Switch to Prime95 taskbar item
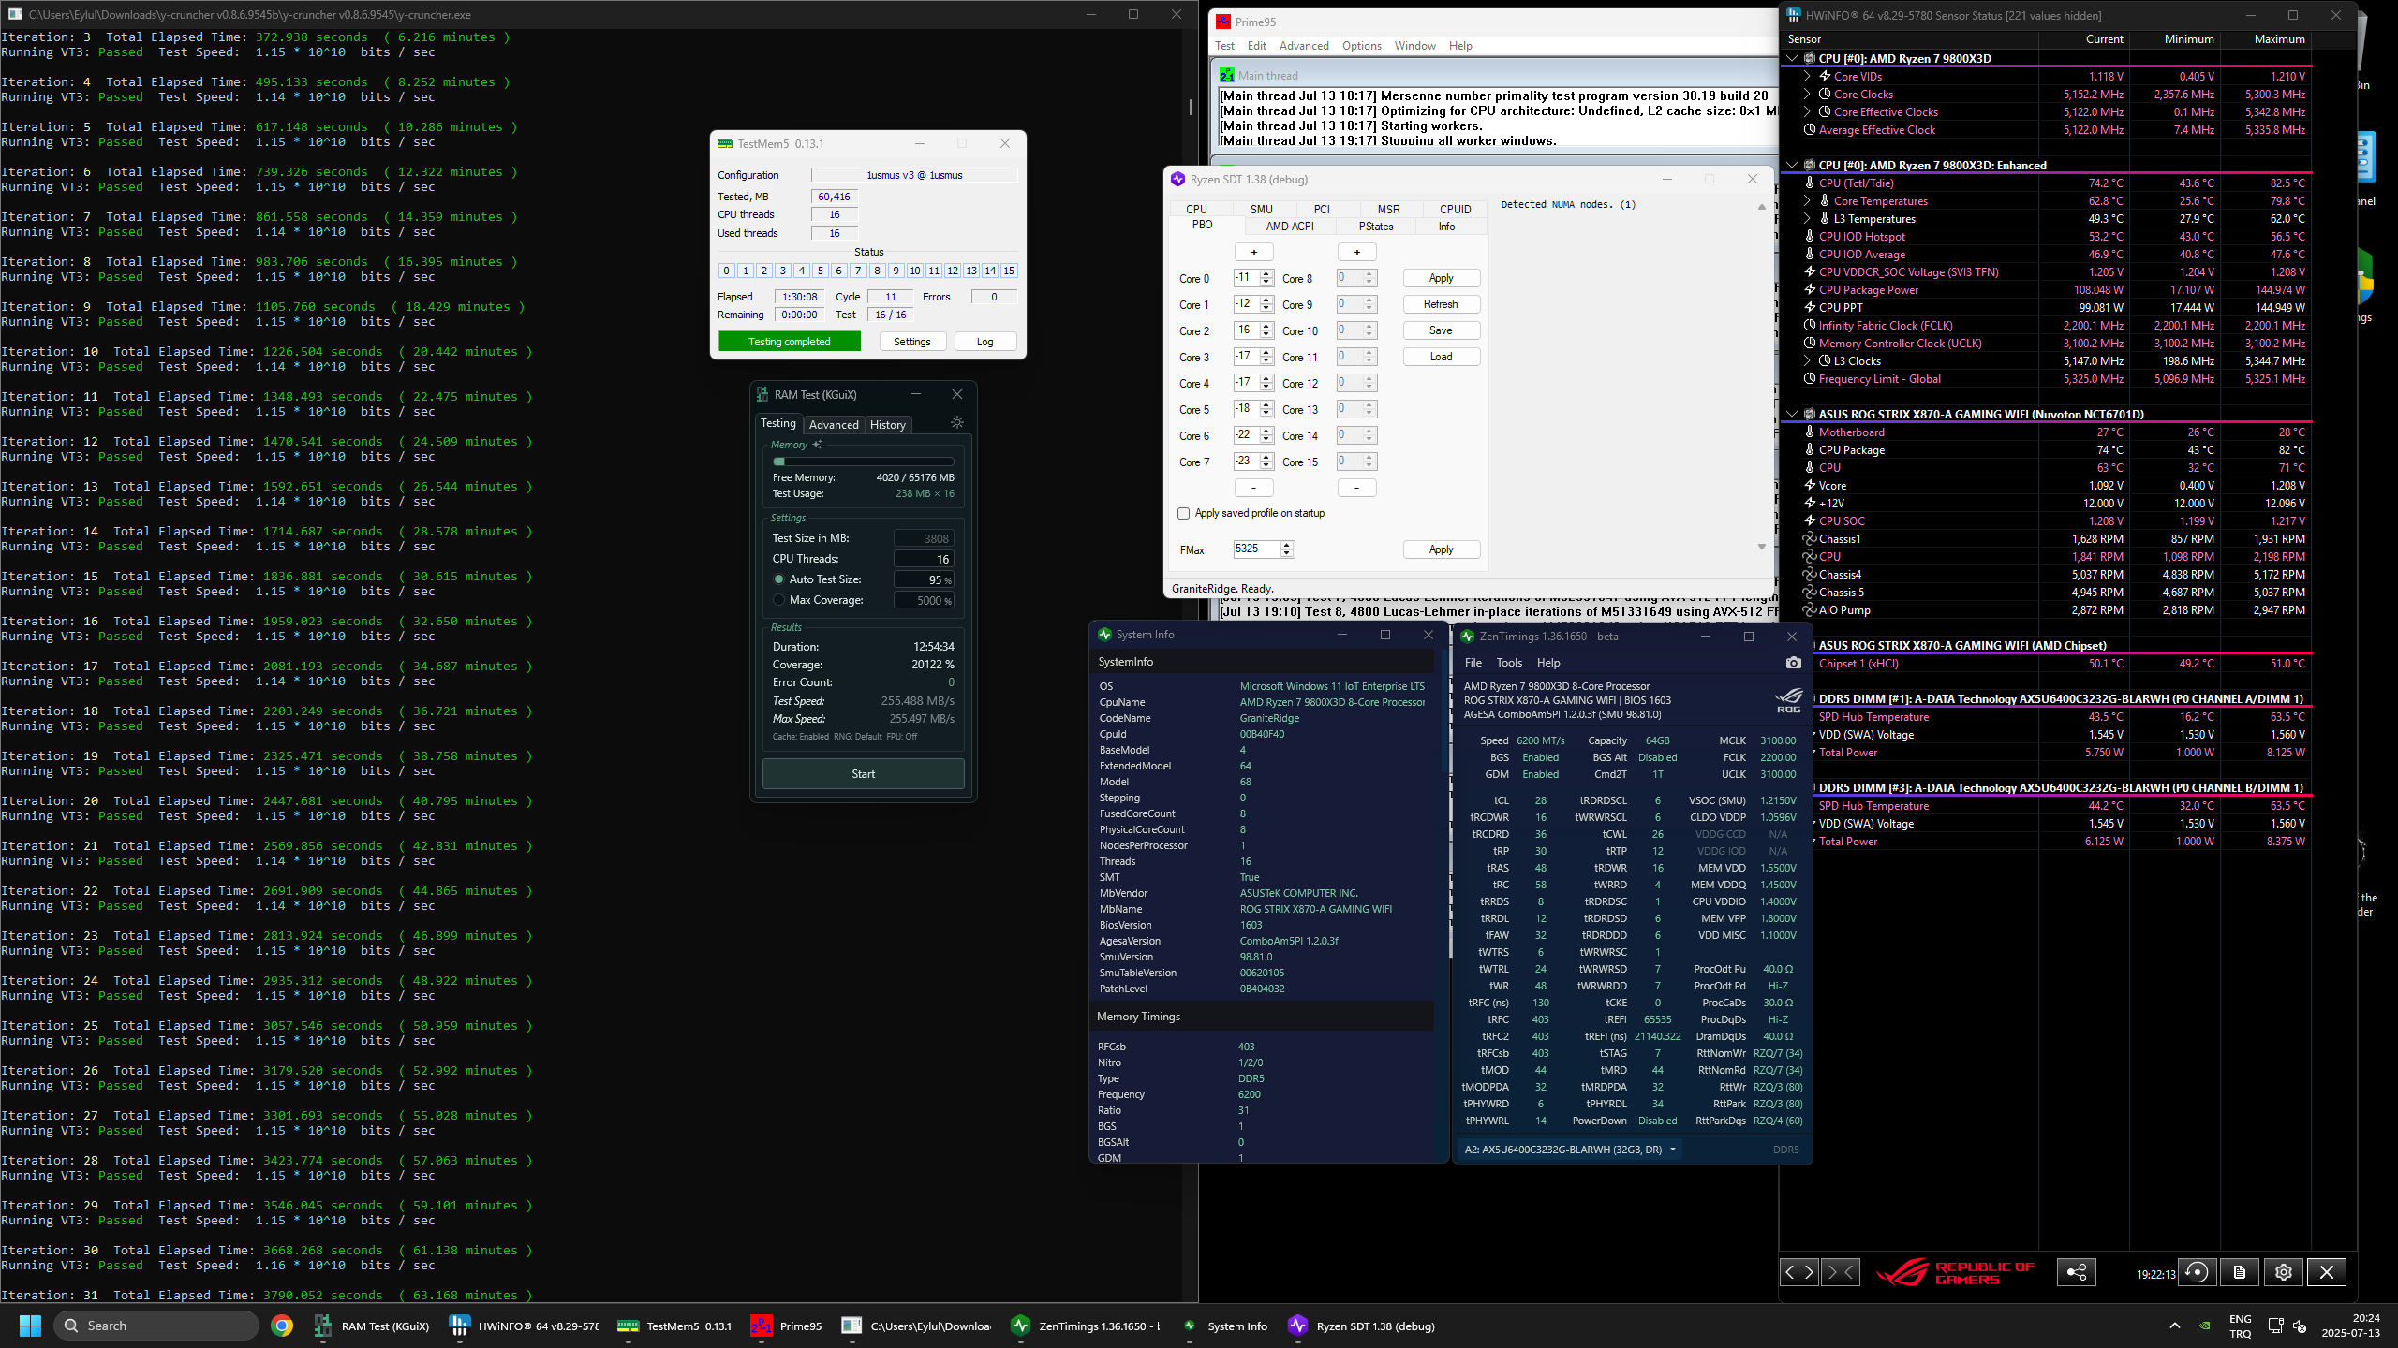2398x1348 pixels. click(787, 1326)
